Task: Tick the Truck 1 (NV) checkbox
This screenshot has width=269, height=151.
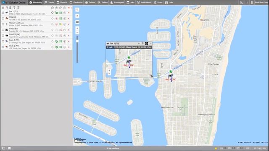Action: 3,41
